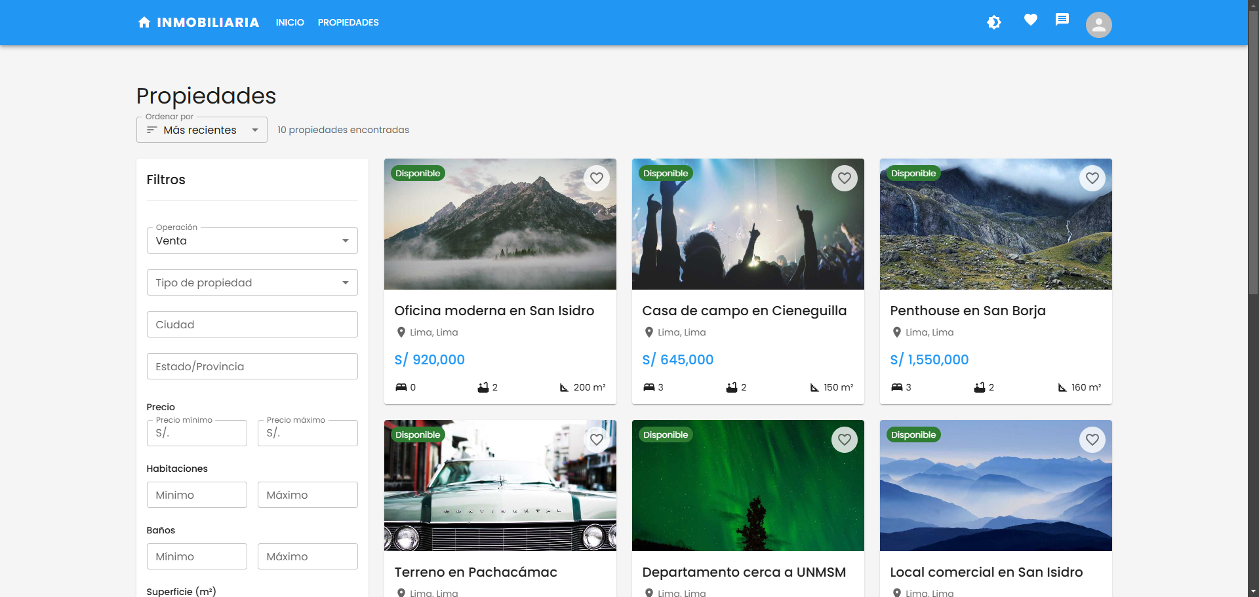
Task: Favorite the Casa de campo en Cieneguilla card
Action: click(x=845, y=178)
